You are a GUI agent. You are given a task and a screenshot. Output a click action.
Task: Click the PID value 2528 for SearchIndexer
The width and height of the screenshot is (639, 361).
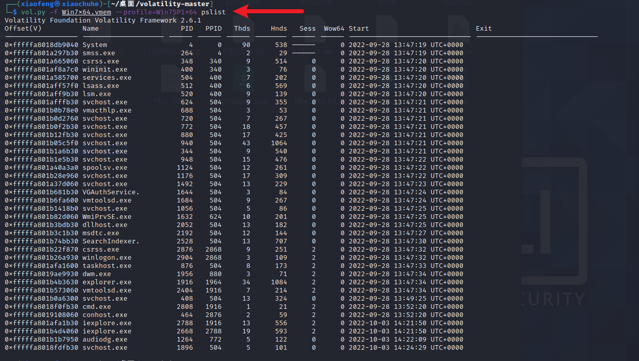[185, 241]
